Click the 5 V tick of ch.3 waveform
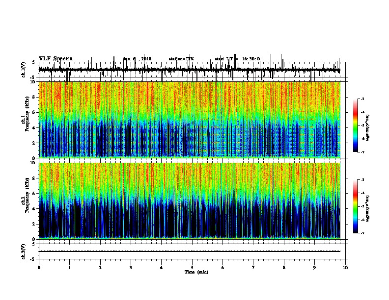This screenshot has width=389, height=300. pyautogui.click(x=33, y=244)
